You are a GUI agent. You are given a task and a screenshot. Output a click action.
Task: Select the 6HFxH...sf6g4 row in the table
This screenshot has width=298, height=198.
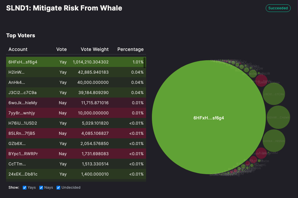(76, 62)
